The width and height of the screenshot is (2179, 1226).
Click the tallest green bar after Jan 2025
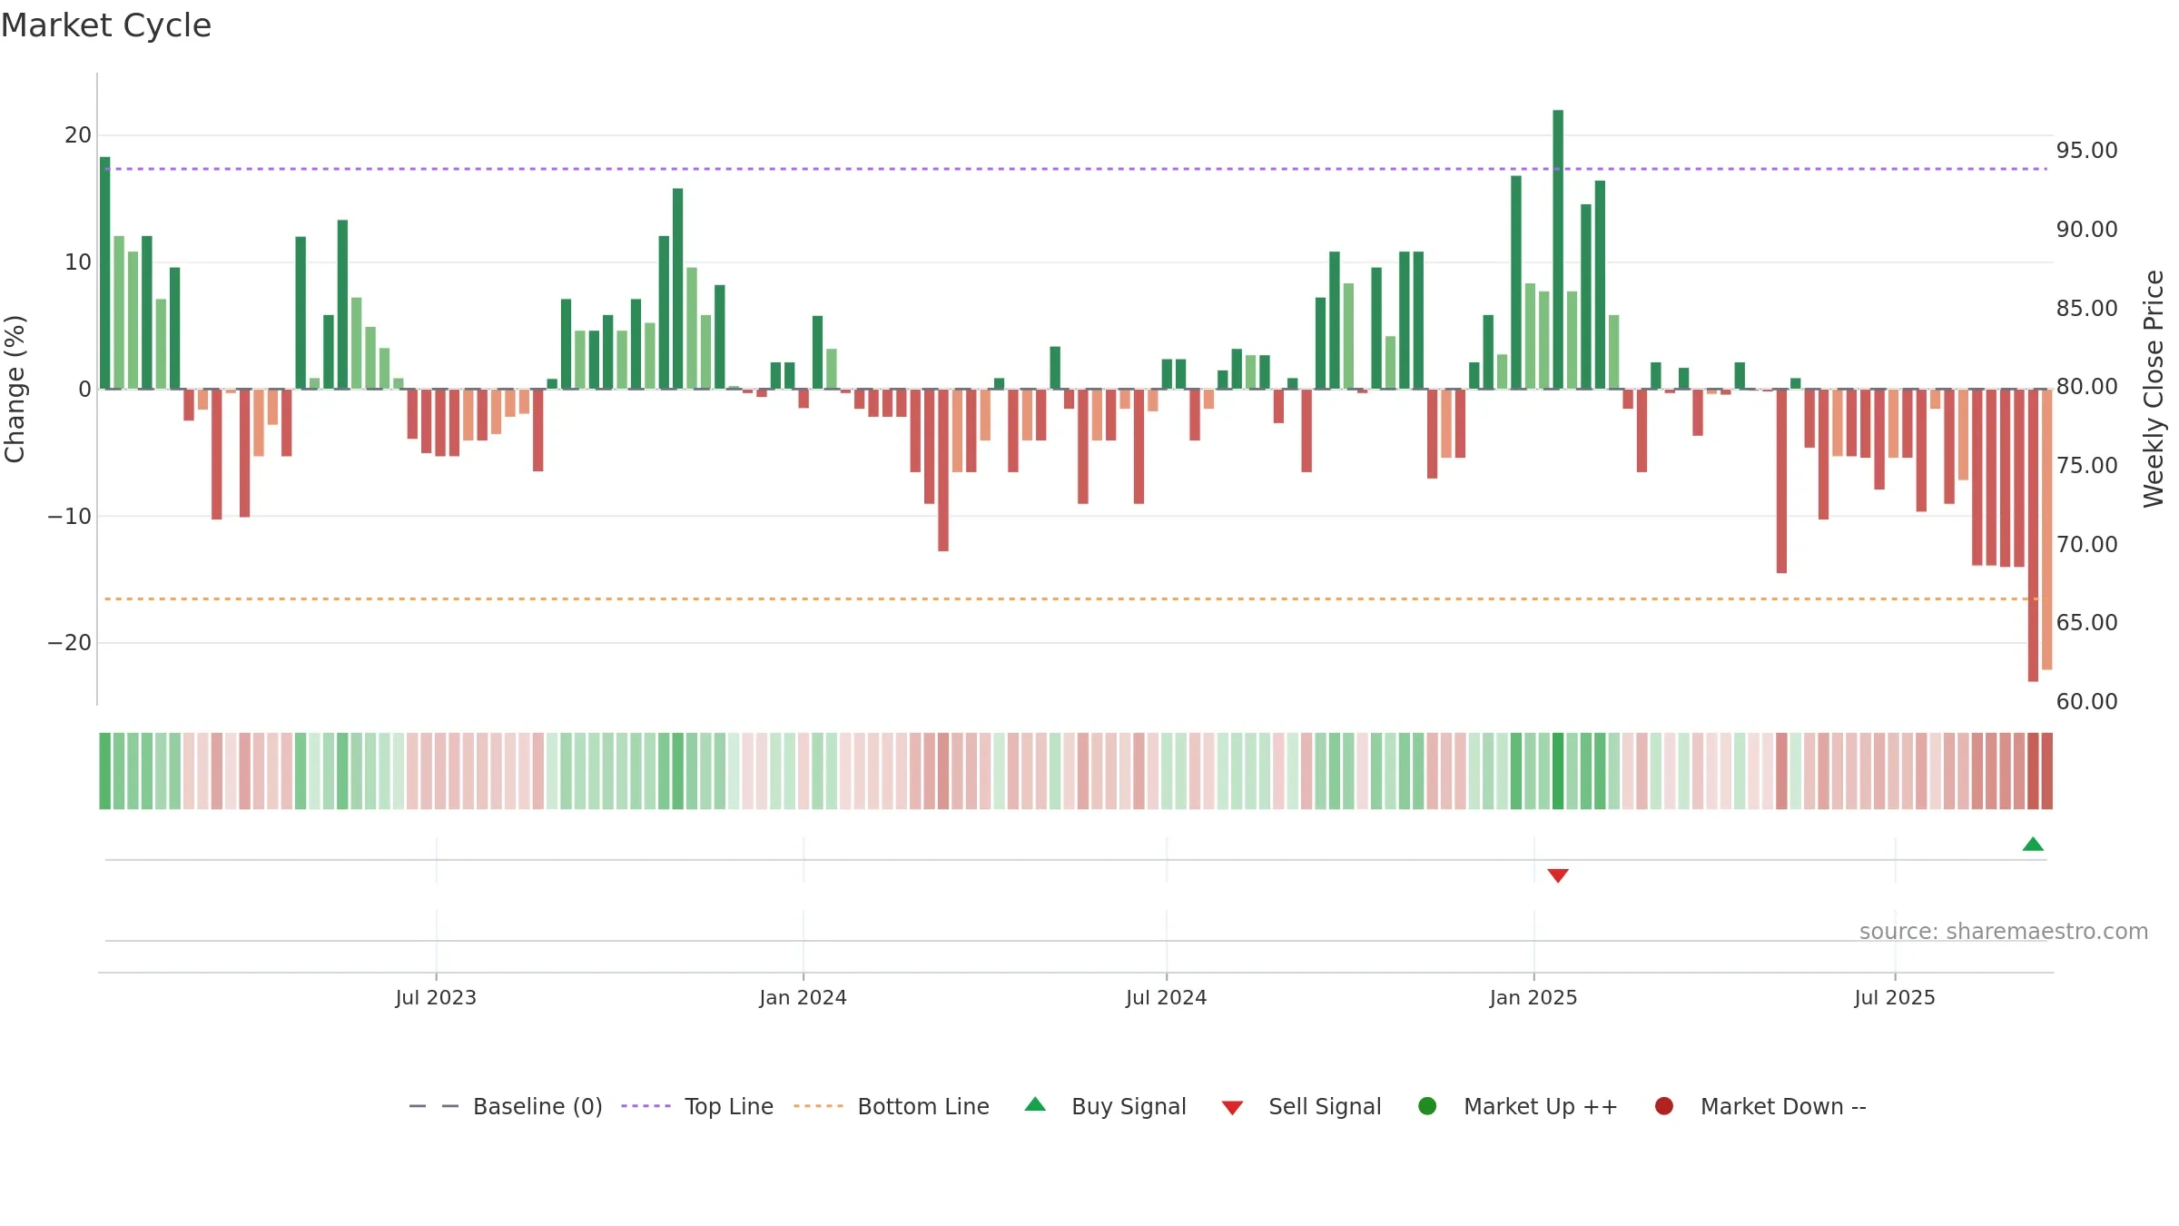point(1558,250)
